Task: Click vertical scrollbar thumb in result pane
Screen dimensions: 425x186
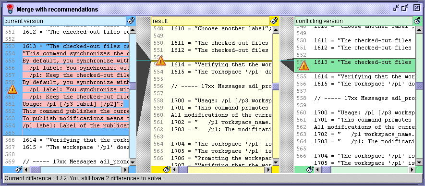Action: click(276, 87)
